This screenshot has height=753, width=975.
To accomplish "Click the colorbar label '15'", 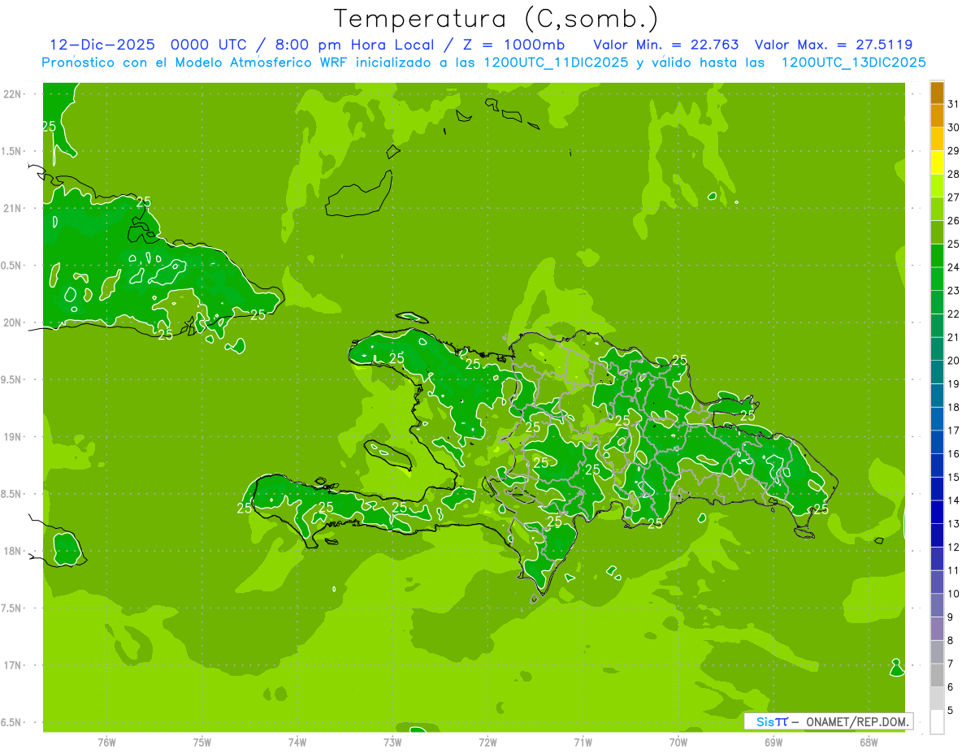I will point(954,477).
